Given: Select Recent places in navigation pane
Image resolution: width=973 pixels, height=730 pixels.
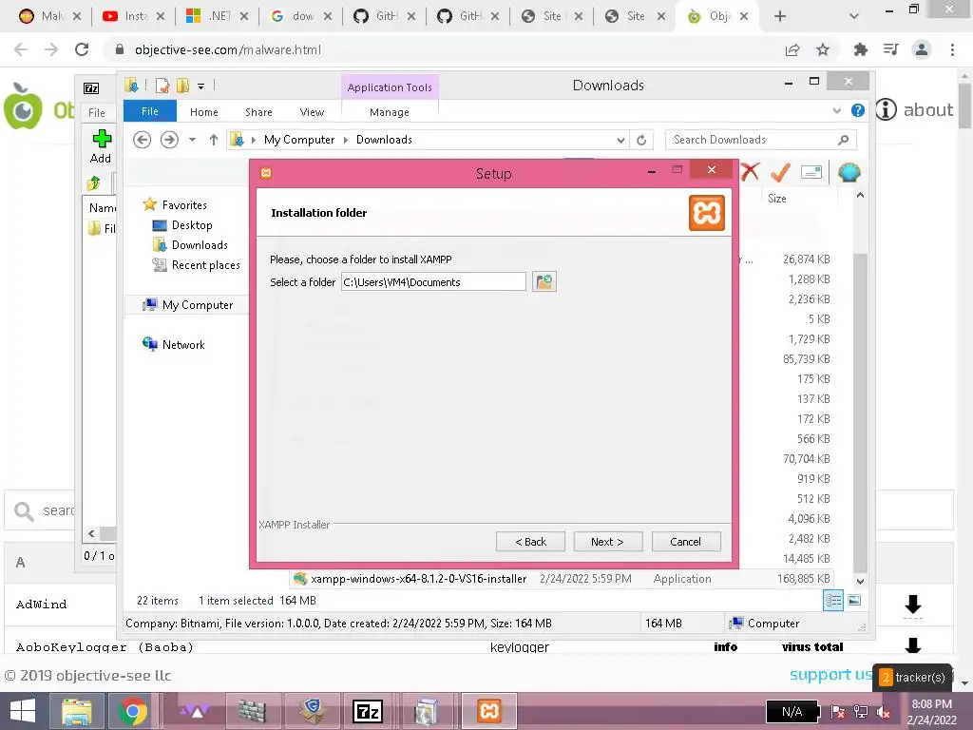Looking at the screenshot, I should 205,265.
